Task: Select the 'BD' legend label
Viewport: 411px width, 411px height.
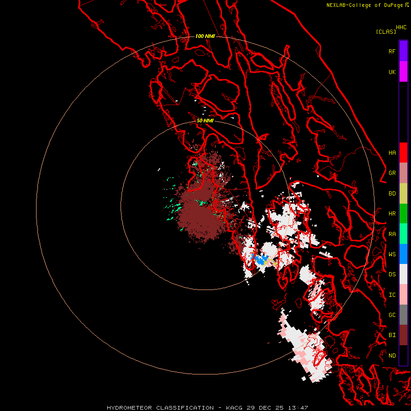Action: click(392, 194)
